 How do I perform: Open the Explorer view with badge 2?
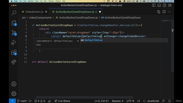coord(14,23)
